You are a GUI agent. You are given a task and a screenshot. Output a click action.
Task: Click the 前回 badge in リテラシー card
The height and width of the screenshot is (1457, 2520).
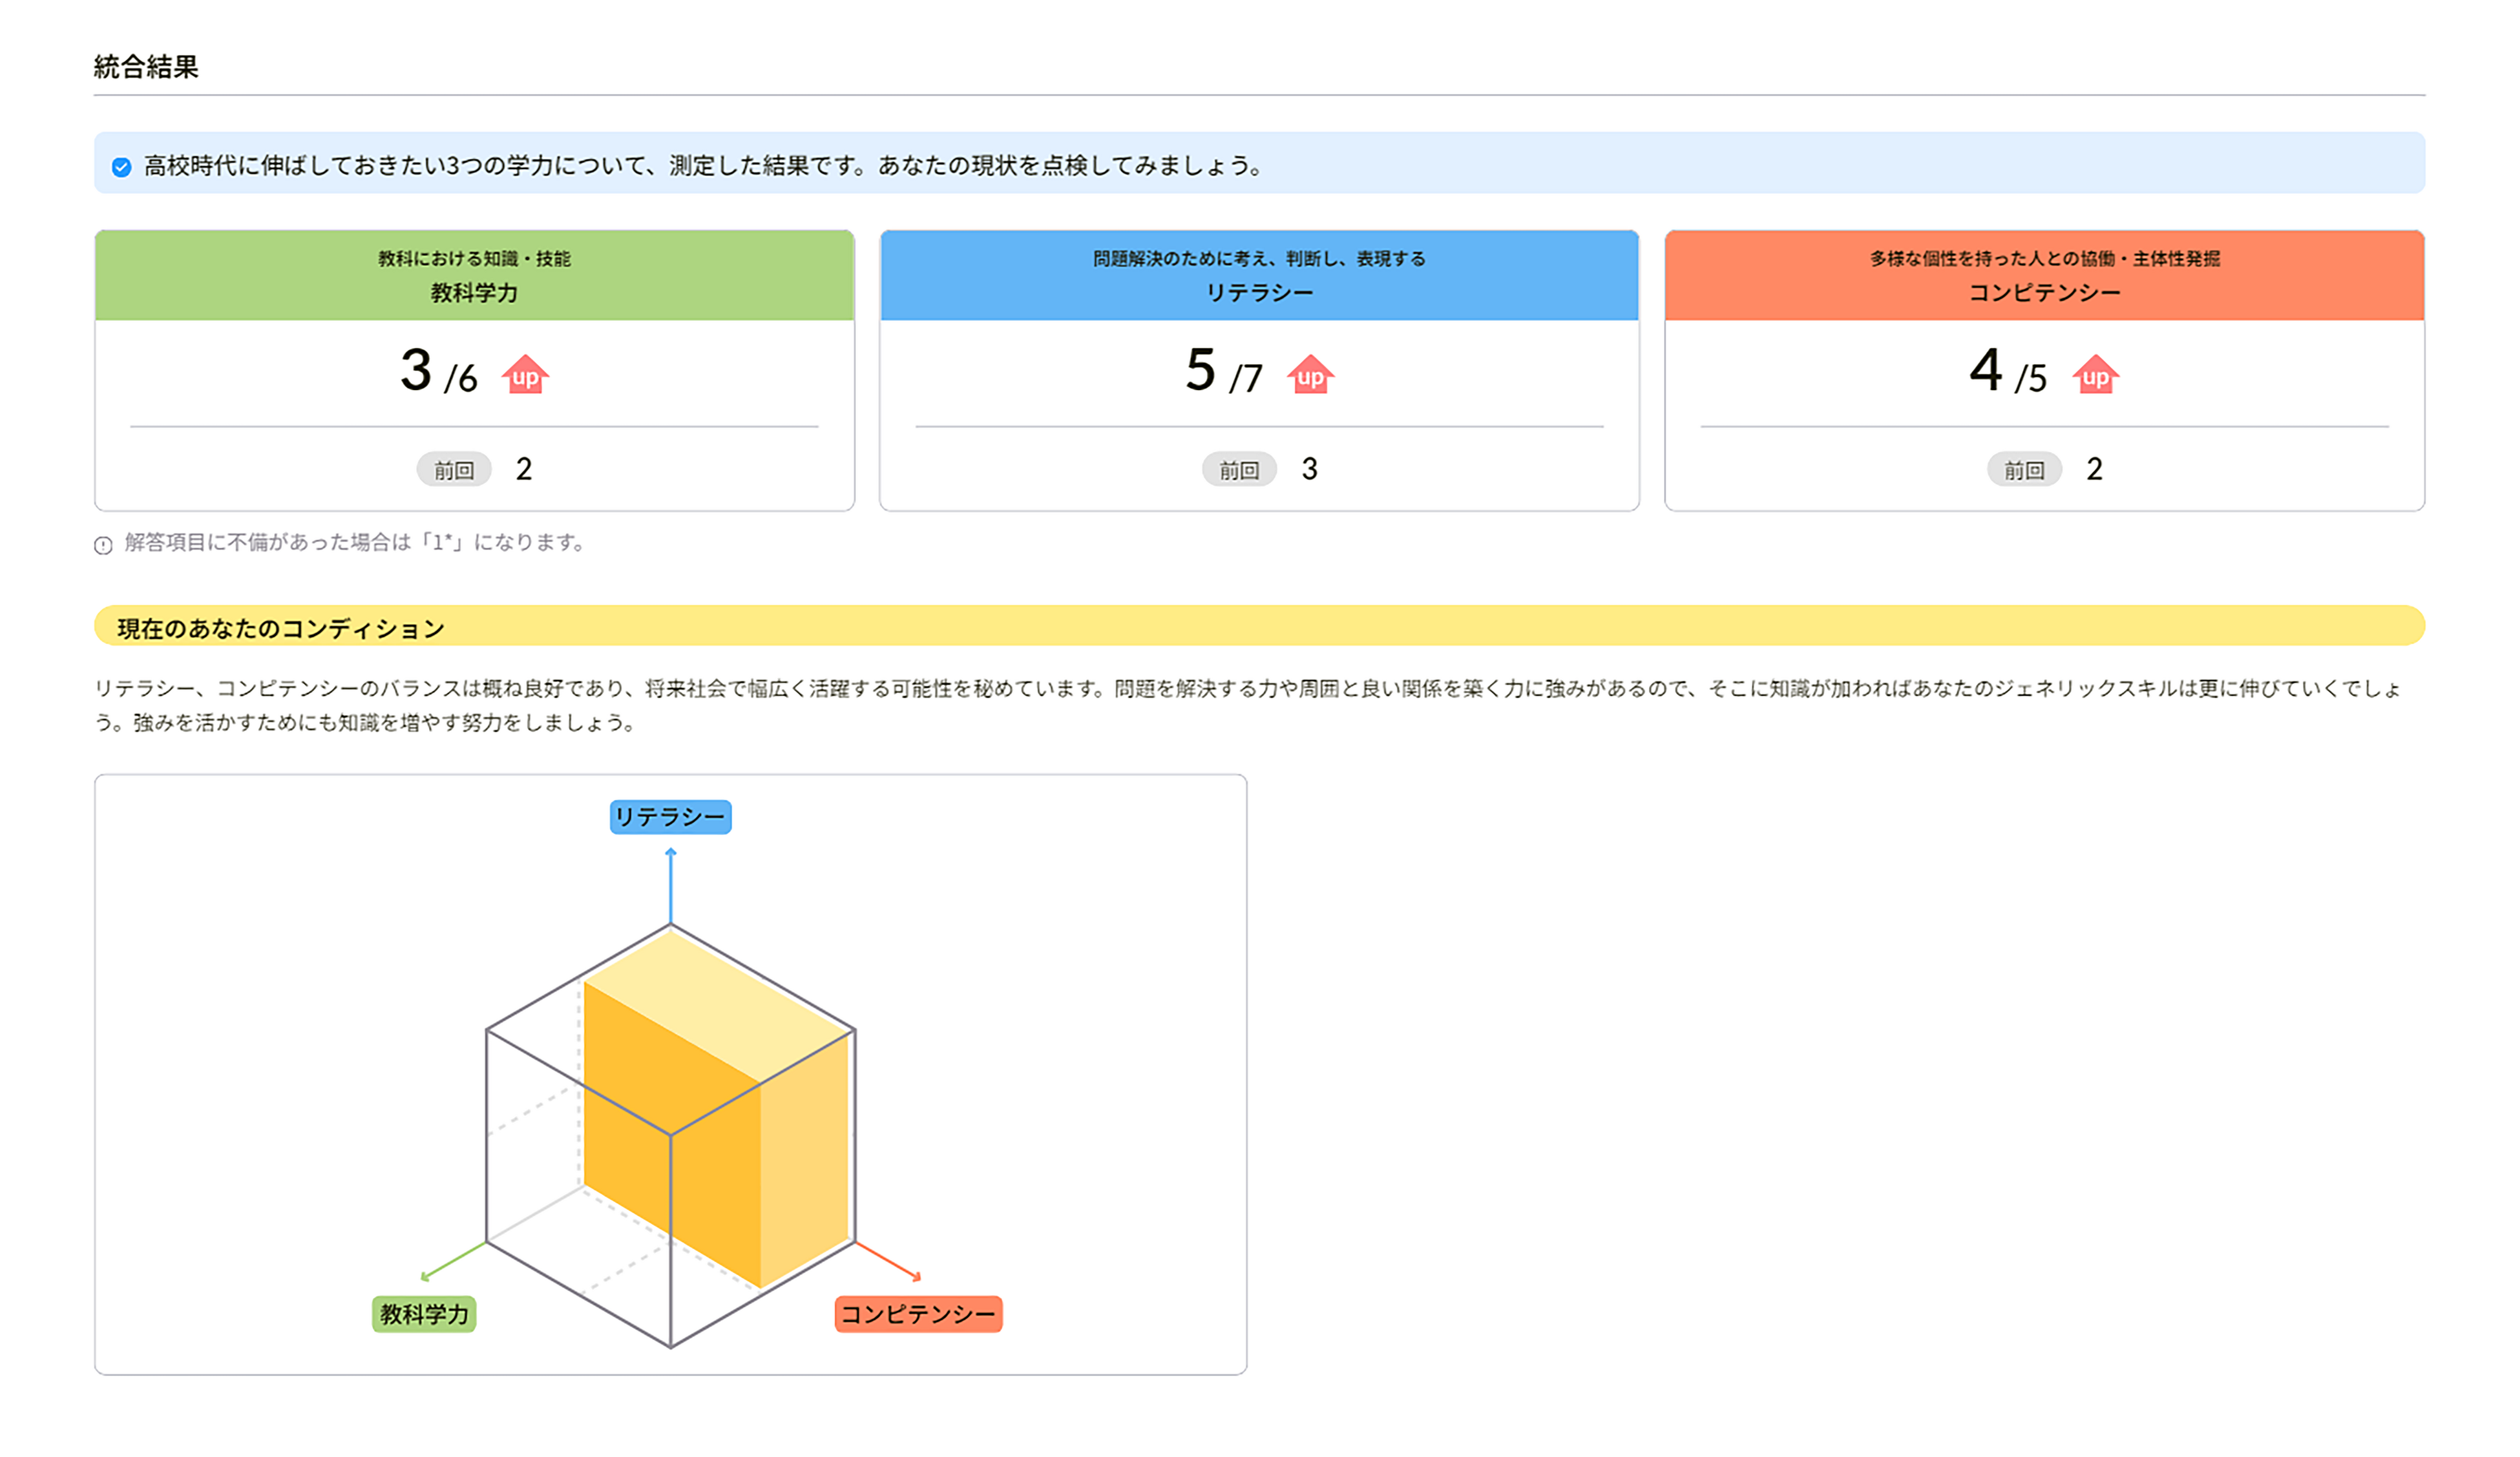pos(1239,470)
